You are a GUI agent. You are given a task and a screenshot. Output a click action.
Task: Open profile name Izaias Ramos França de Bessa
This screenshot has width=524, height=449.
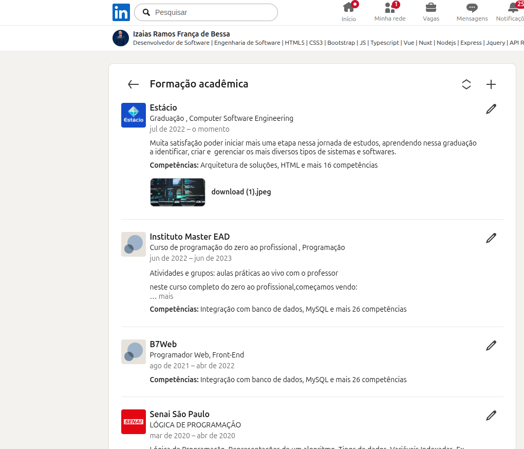click(x=181, y=34)
